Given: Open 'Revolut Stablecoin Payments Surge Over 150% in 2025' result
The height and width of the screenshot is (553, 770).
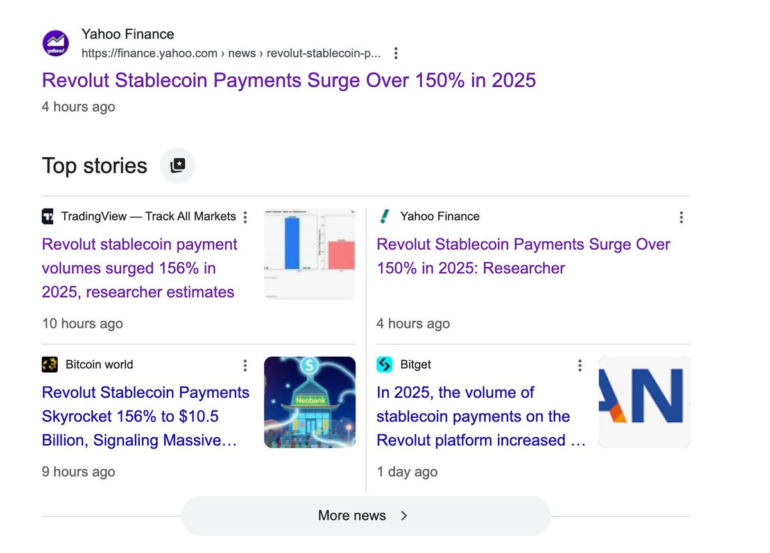Looking at the screenshot, I should [289, 81].
